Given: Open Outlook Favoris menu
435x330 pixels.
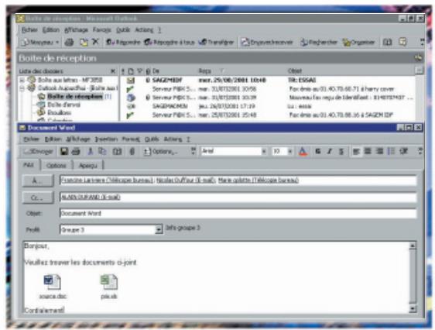Looking at the screenshot, I should coord(101,29).
